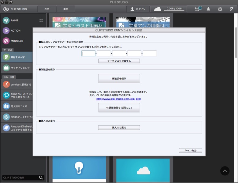Click the grid icon beside PAINT

tap(41, 20)
